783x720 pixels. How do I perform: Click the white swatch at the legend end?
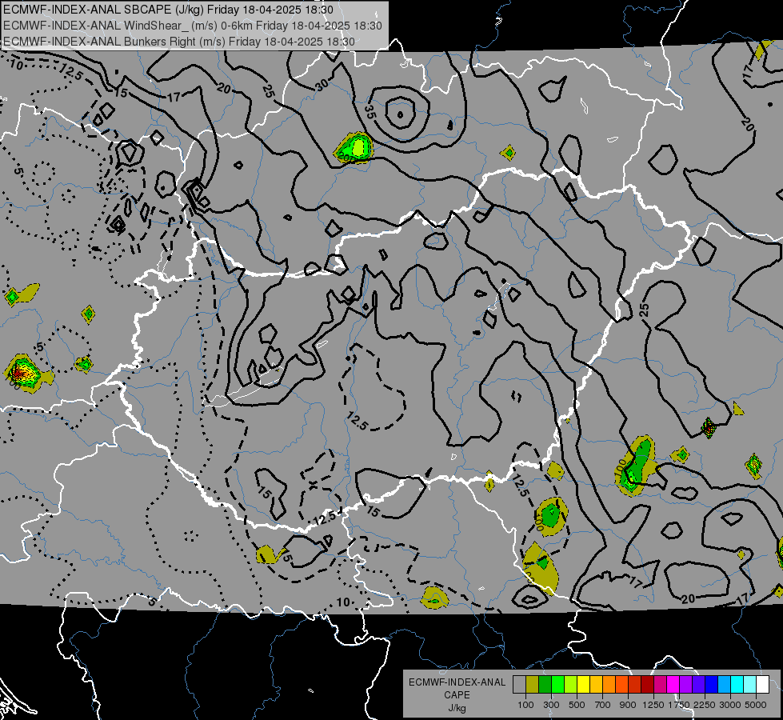(x=762, y=684)
